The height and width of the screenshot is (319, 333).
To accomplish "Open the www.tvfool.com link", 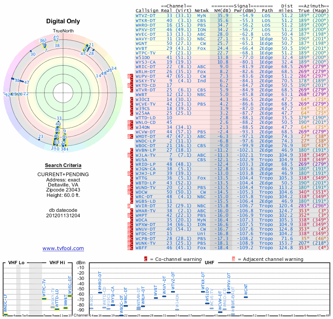I will pos(63,248).
